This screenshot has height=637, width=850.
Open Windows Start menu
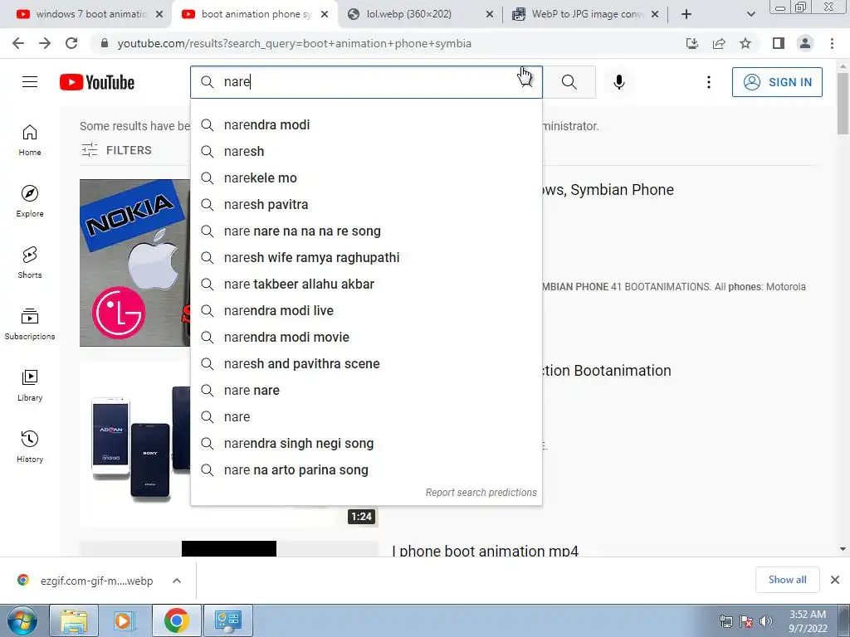pyautogui.click(x=22, y=620)
